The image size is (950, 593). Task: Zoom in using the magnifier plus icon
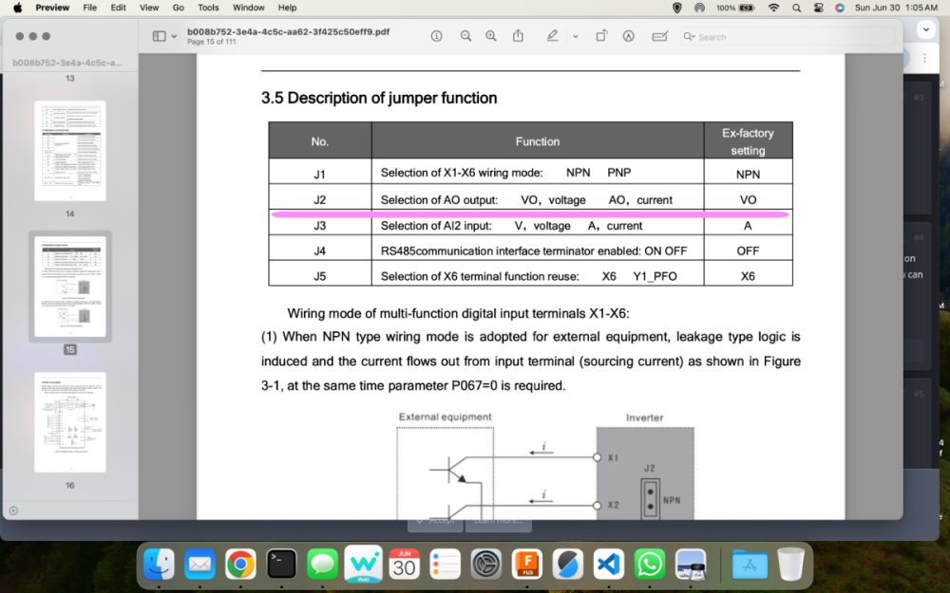coord(491,36)
